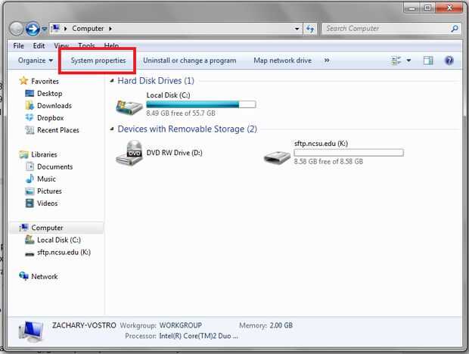
Task: Open the Edit menu
Action: pyautogui.click(x=39, y=45)
